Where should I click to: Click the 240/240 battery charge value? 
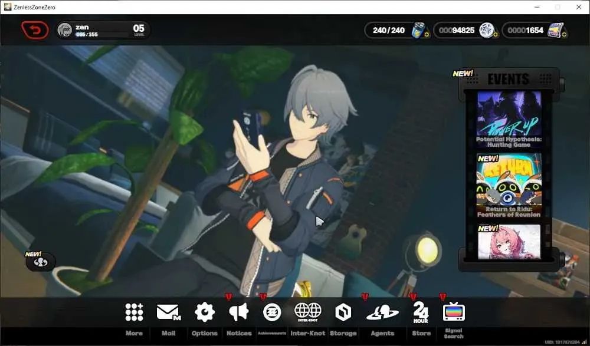click(x=389, y=30)
